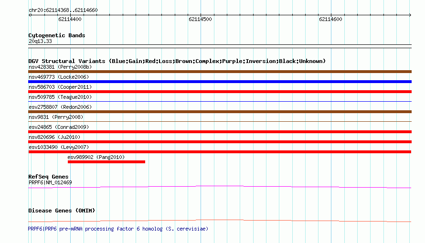Click the red nsv586703 (Cooper2011) loss bar
The image size is (425, 243).
pyautogui.click(x=220, y=92)
